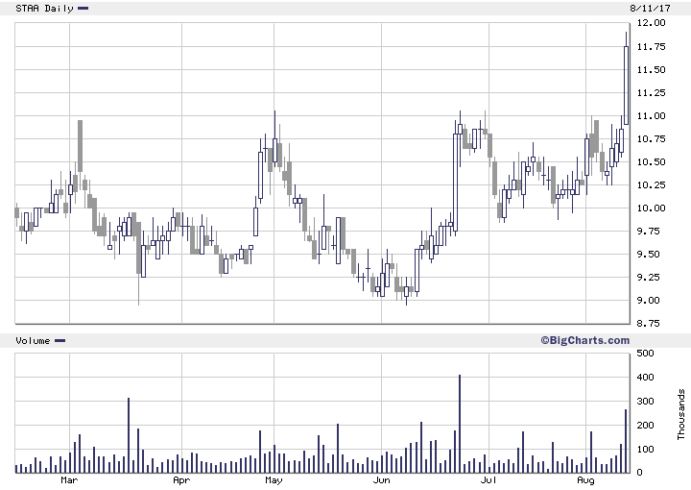Click the Mar month label
The image size is (691, 490).
[69, 480]
